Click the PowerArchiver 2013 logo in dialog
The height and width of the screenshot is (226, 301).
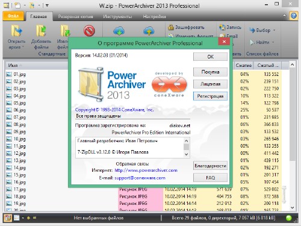tap(111, 84)
